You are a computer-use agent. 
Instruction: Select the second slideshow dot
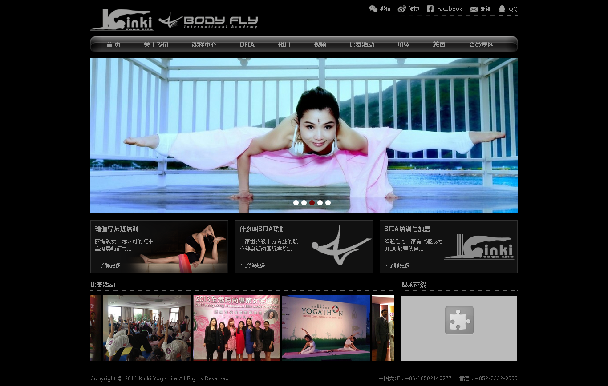click(x=304, y=203)
